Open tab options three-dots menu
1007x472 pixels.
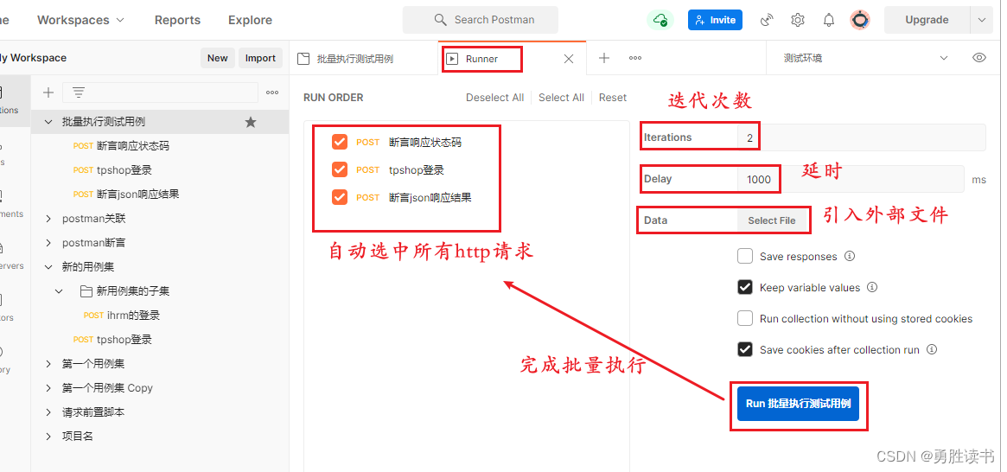tap(635, 59)
